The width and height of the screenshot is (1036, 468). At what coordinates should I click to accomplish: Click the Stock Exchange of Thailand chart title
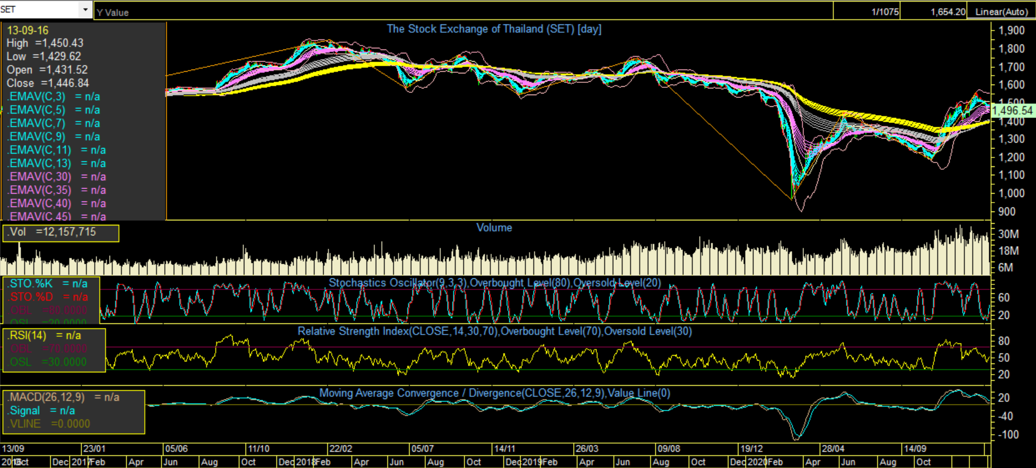494,29
